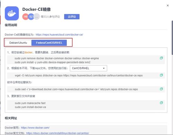
Task: Click the 去评论 button
Action: coord(72,17)
